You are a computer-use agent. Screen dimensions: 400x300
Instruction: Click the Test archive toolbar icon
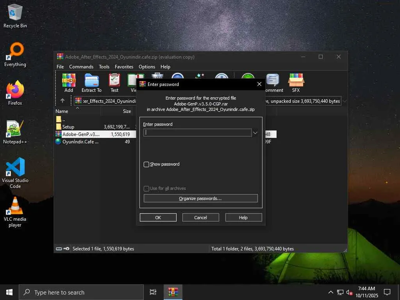(114, 83)
